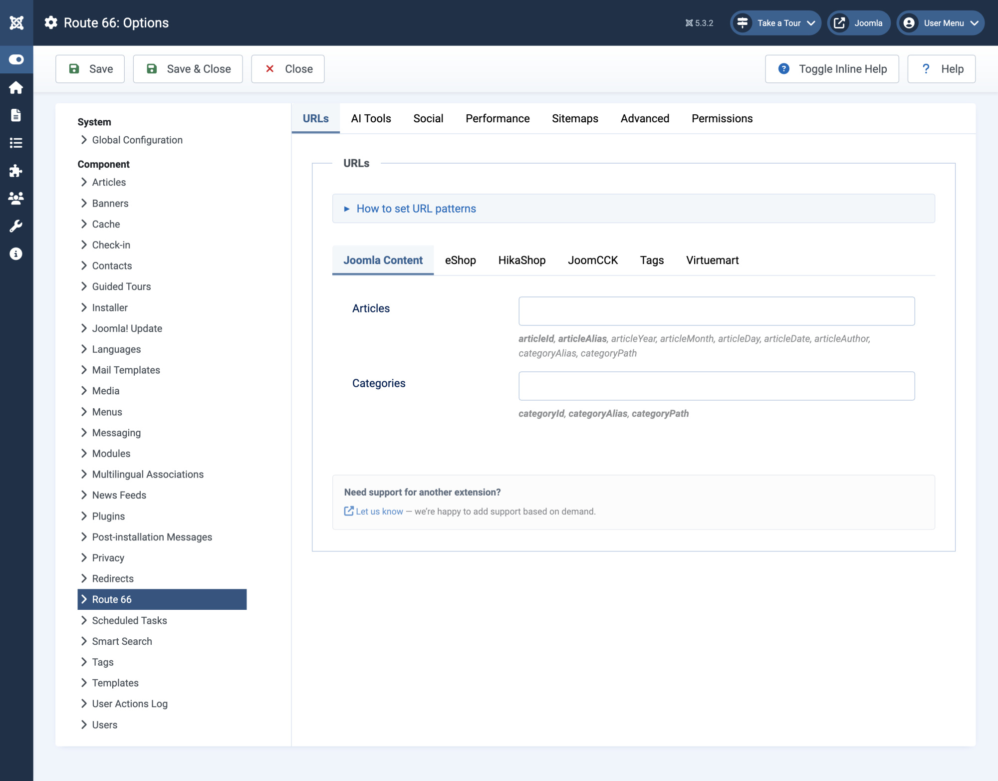Screen dimensions: 998x781
Task: Open Installer component options
Action: (x=110, y=307)
